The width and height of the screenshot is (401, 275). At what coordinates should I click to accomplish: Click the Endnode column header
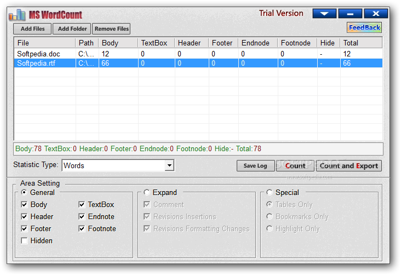[x=258, y=43]
